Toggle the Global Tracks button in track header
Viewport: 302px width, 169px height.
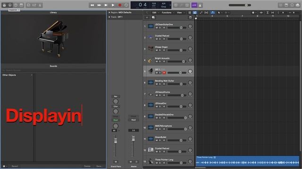(190, 17)
